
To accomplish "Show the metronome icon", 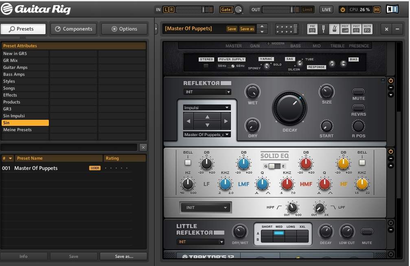I will pos(334,29).
